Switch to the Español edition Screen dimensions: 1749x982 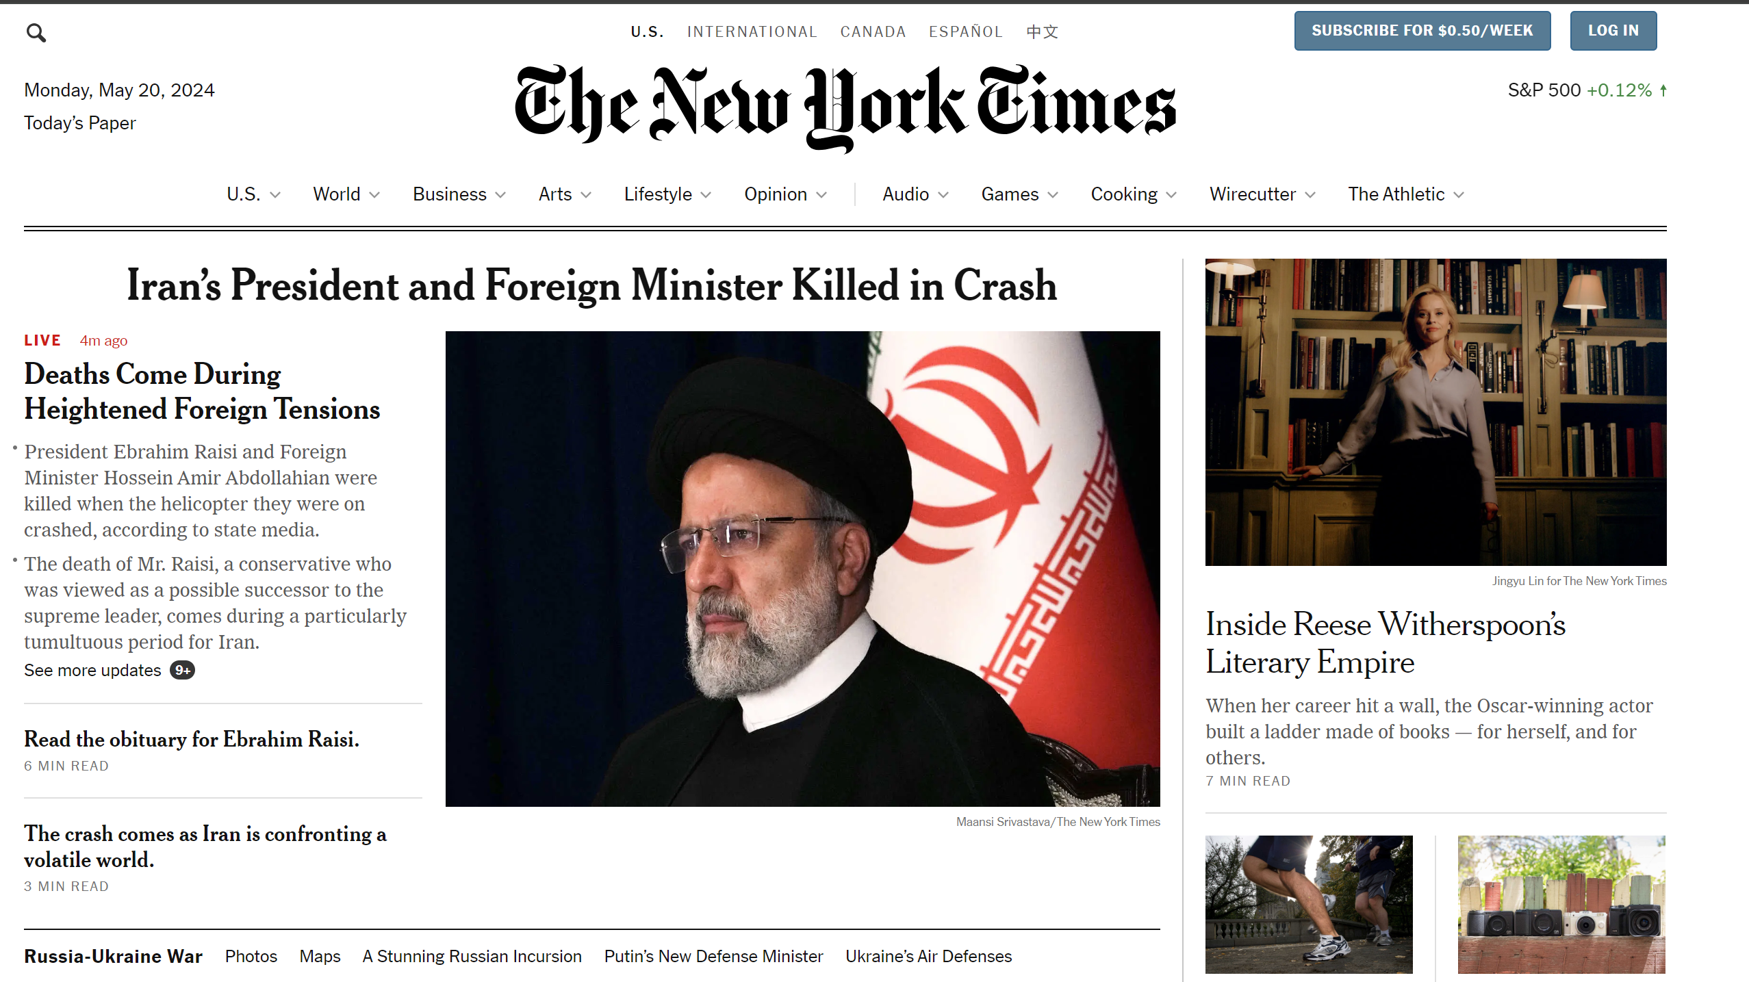965,31
